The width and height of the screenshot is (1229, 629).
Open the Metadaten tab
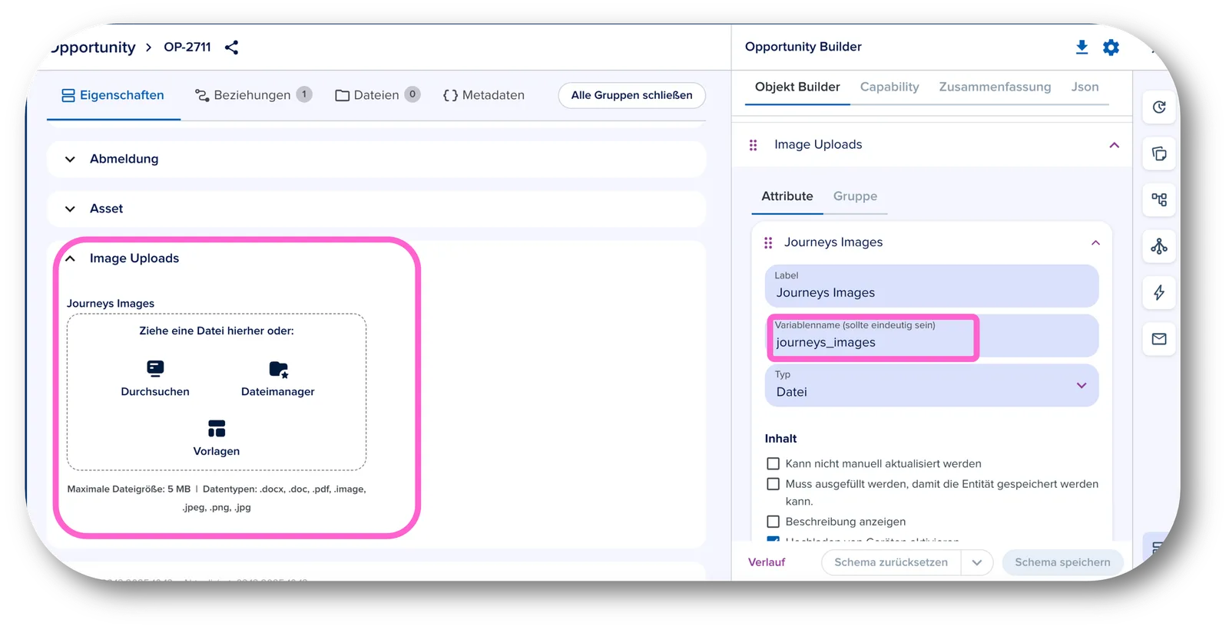[484, 95]
